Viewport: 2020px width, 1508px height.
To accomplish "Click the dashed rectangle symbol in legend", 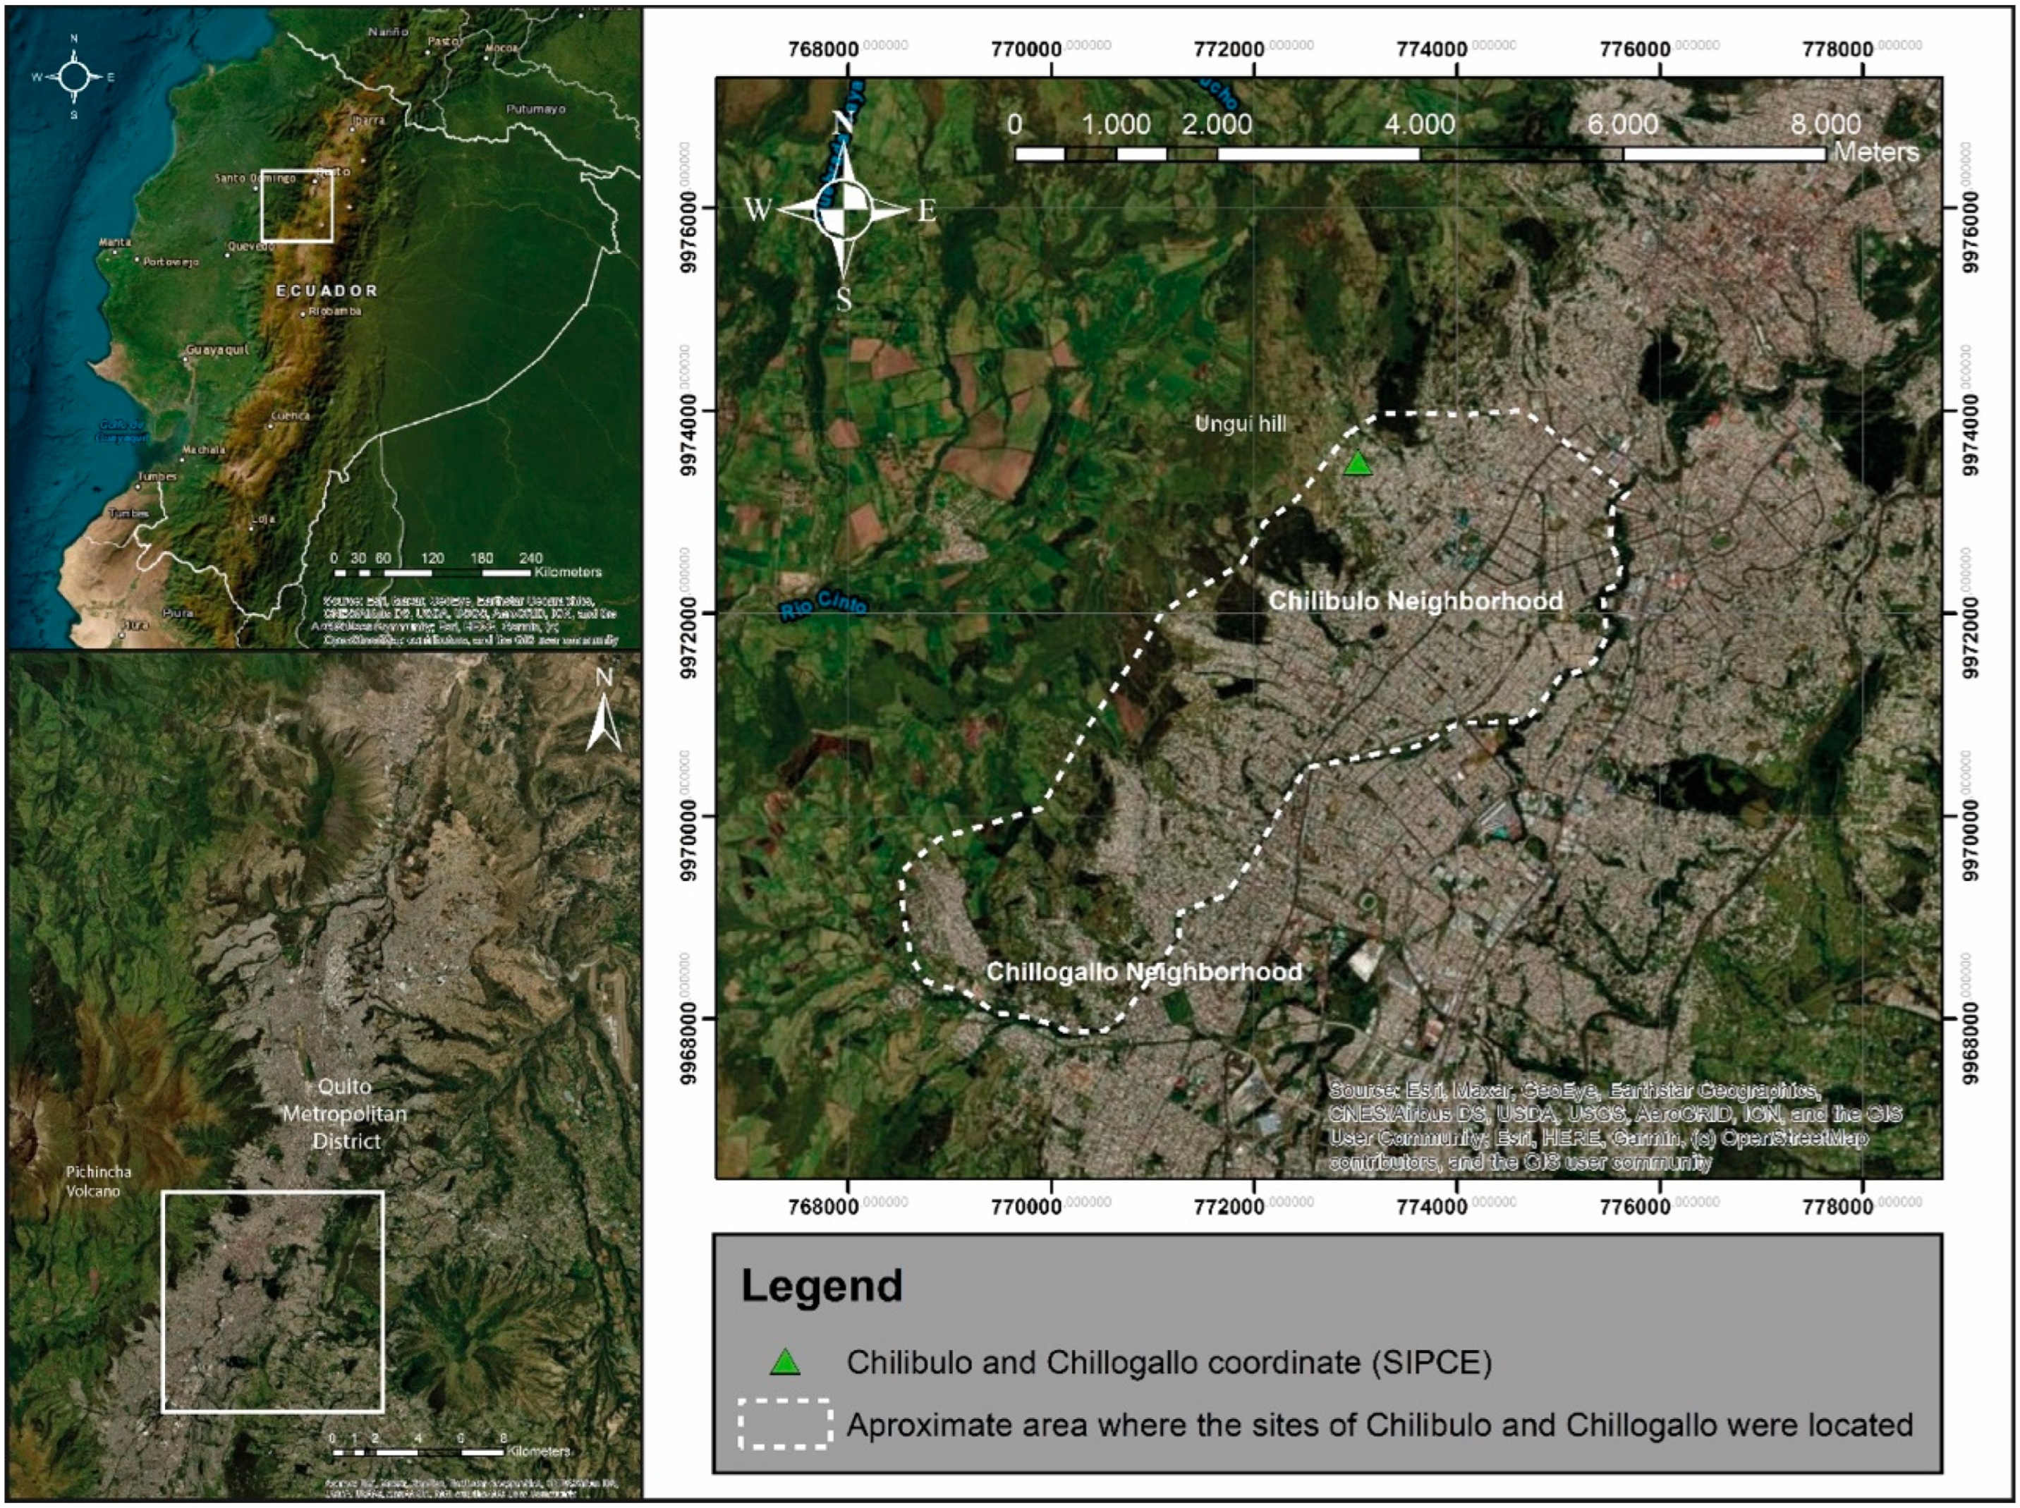I will pyautogui.click(x=785, y=1425).
